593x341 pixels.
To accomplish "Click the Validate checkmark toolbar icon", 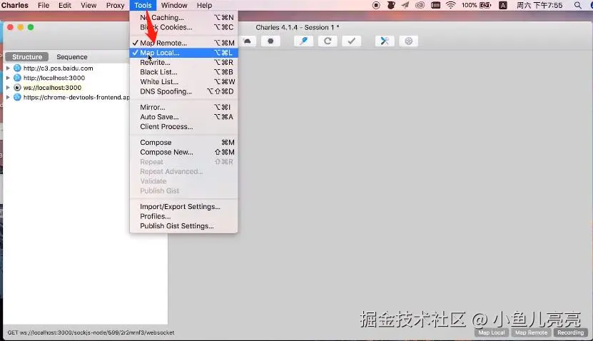I will pos(351,41).
